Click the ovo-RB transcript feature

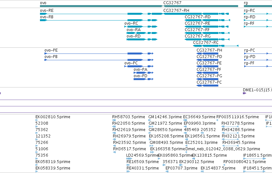click(x=98, y=20)
